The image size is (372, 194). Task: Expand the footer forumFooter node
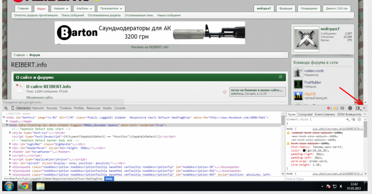10,152
